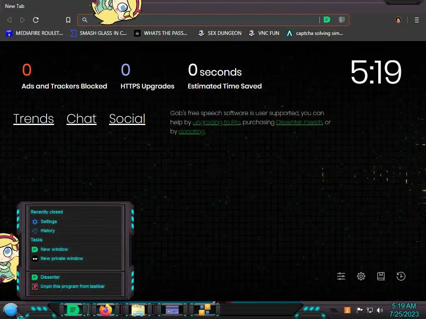Reload the current page
This screenshot has width=426, height=319.
36,20
